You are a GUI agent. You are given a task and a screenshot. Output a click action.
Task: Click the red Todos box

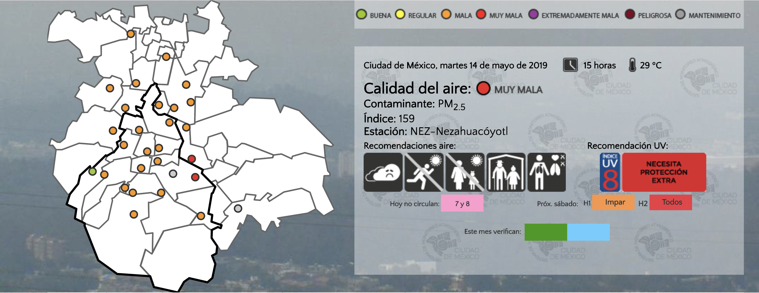[x=672, y=202]
